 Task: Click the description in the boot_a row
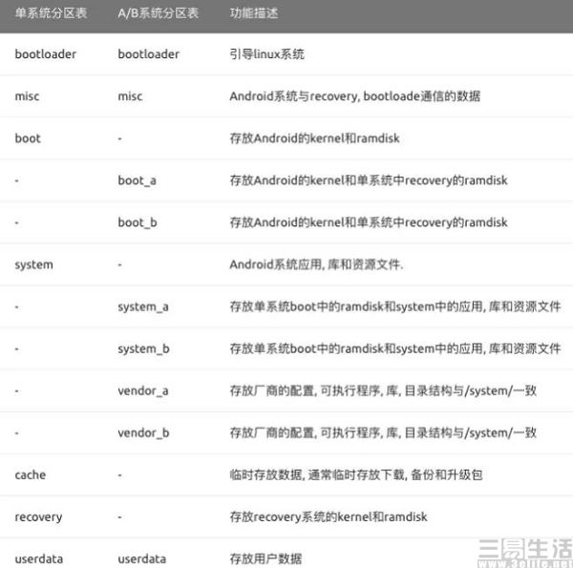[x=369, y=180]
